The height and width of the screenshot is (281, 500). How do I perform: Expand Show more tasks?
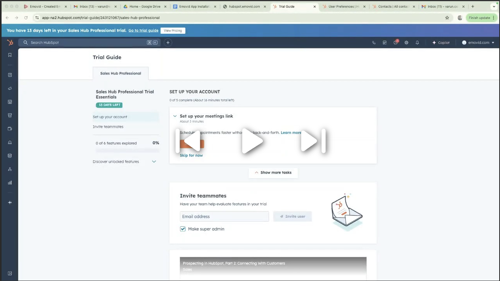[273, 172]
